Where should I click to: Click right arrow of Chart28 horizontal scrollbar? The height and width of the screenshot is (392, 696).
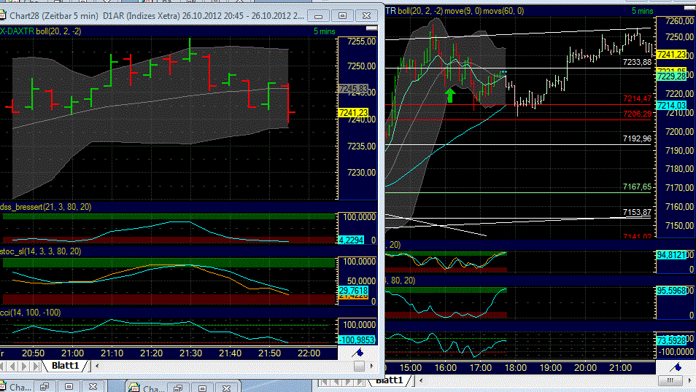(x=372, y=366)
